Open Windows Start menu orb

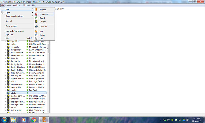pos(4,120)
